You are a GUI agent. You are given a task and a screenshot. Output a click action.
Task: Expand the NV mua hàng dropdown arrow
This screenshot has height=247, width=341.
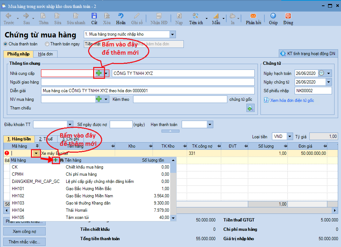[106, 99]
